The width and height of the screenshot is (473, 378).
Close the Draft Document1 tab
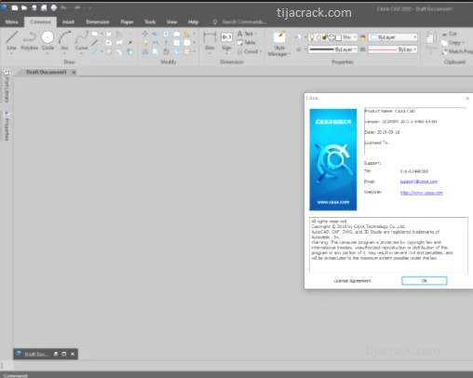click(74, 73)
